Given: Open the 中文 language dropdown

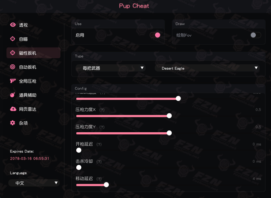Looking at the screenshot, I should 34,183.
